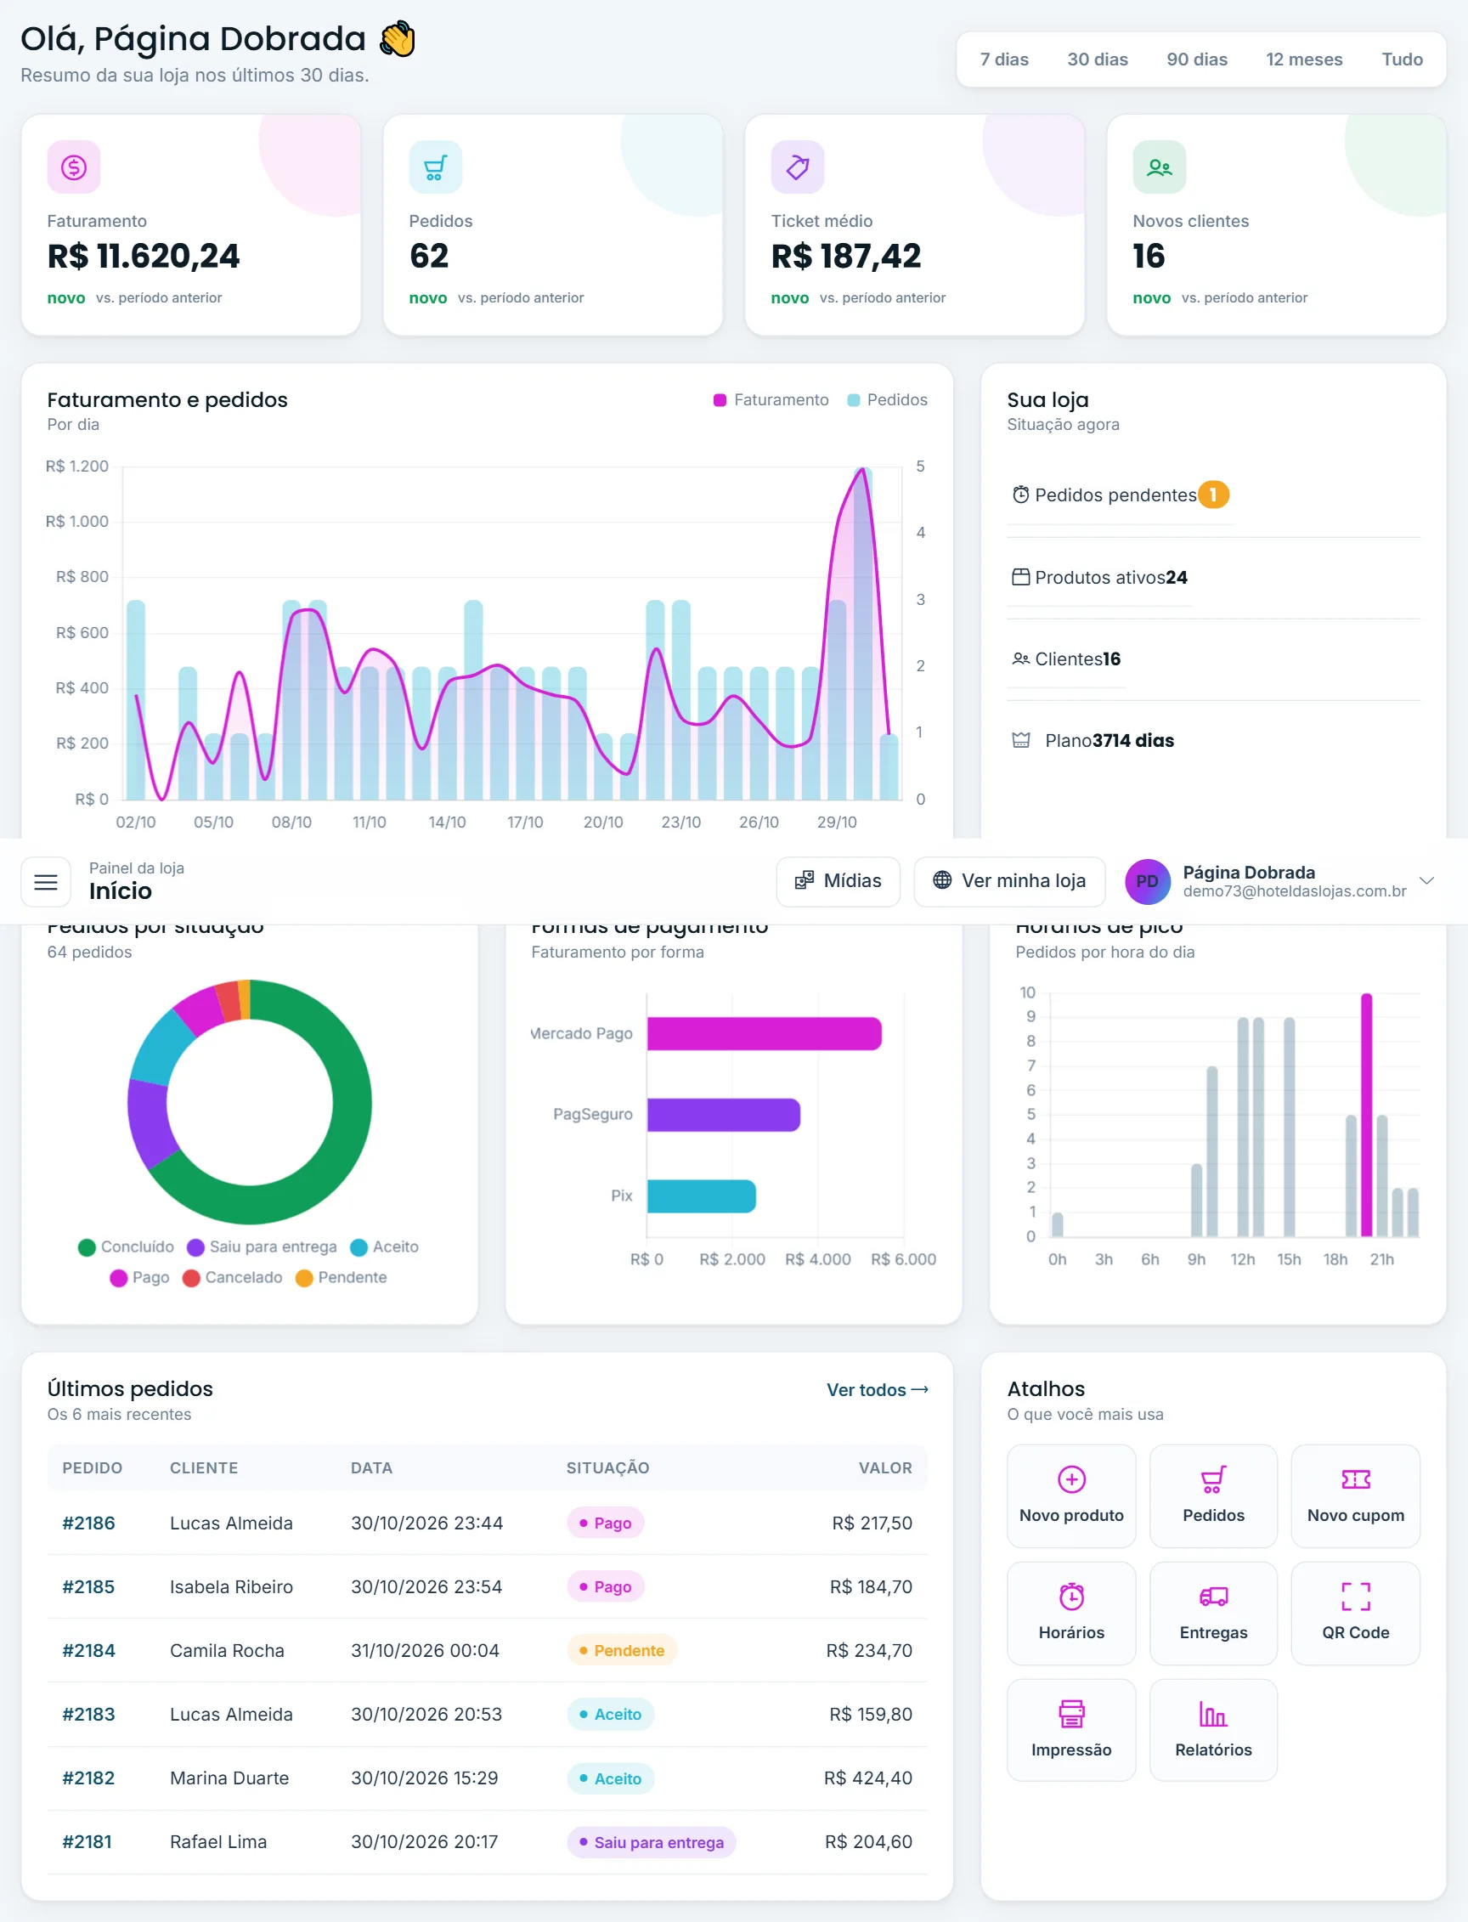Toggle Pedidos series in chart legend
This screenshot has height=1922, width=1468.
click(x=887, y=399)
